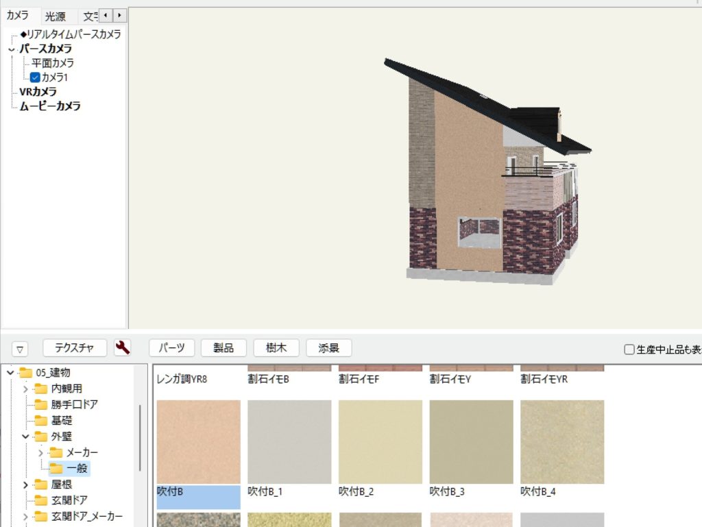Viewport: 702px width, 527px height.
Task: Switch to the 光源 tab
Action: click(56, 16)
